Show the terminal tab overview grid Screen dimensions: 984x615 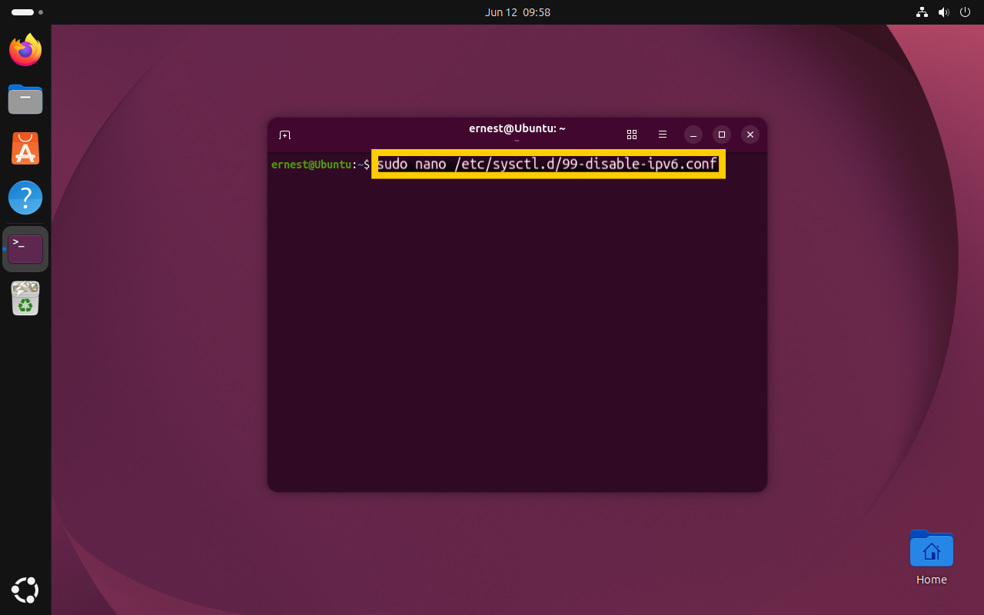click(632, 135)
